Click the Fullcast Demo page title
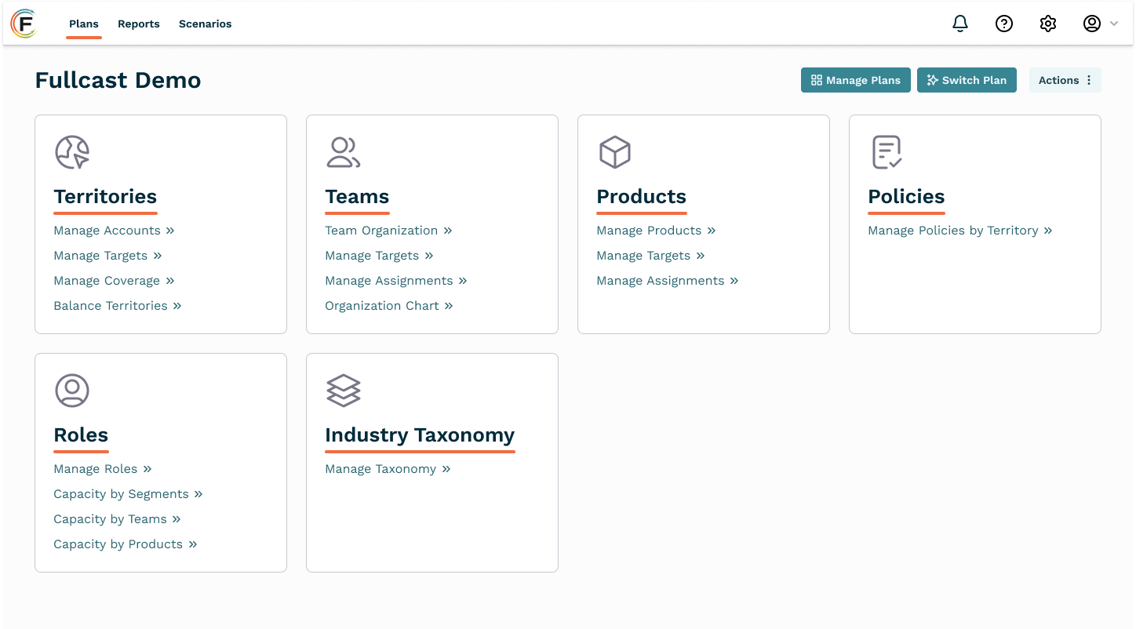The image size is (1136, 629). 118,80
